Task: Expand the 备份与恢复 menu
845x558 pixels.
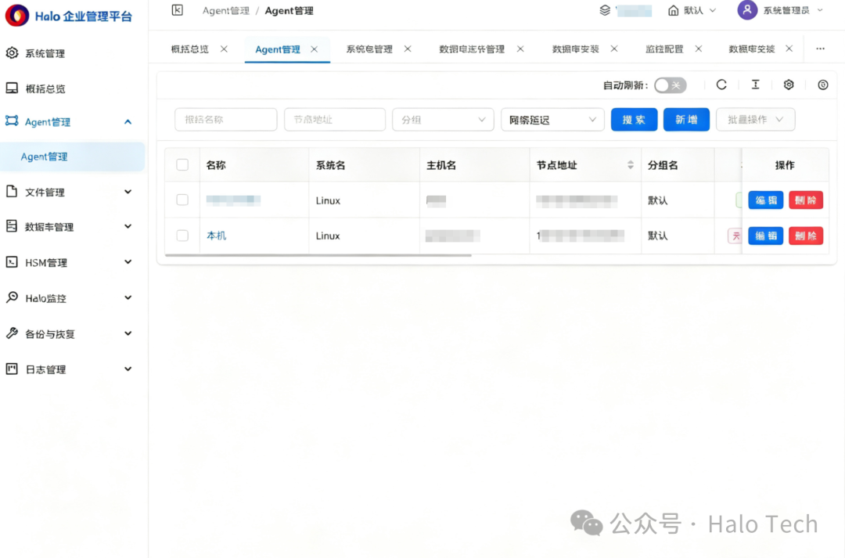Action: 128,333
